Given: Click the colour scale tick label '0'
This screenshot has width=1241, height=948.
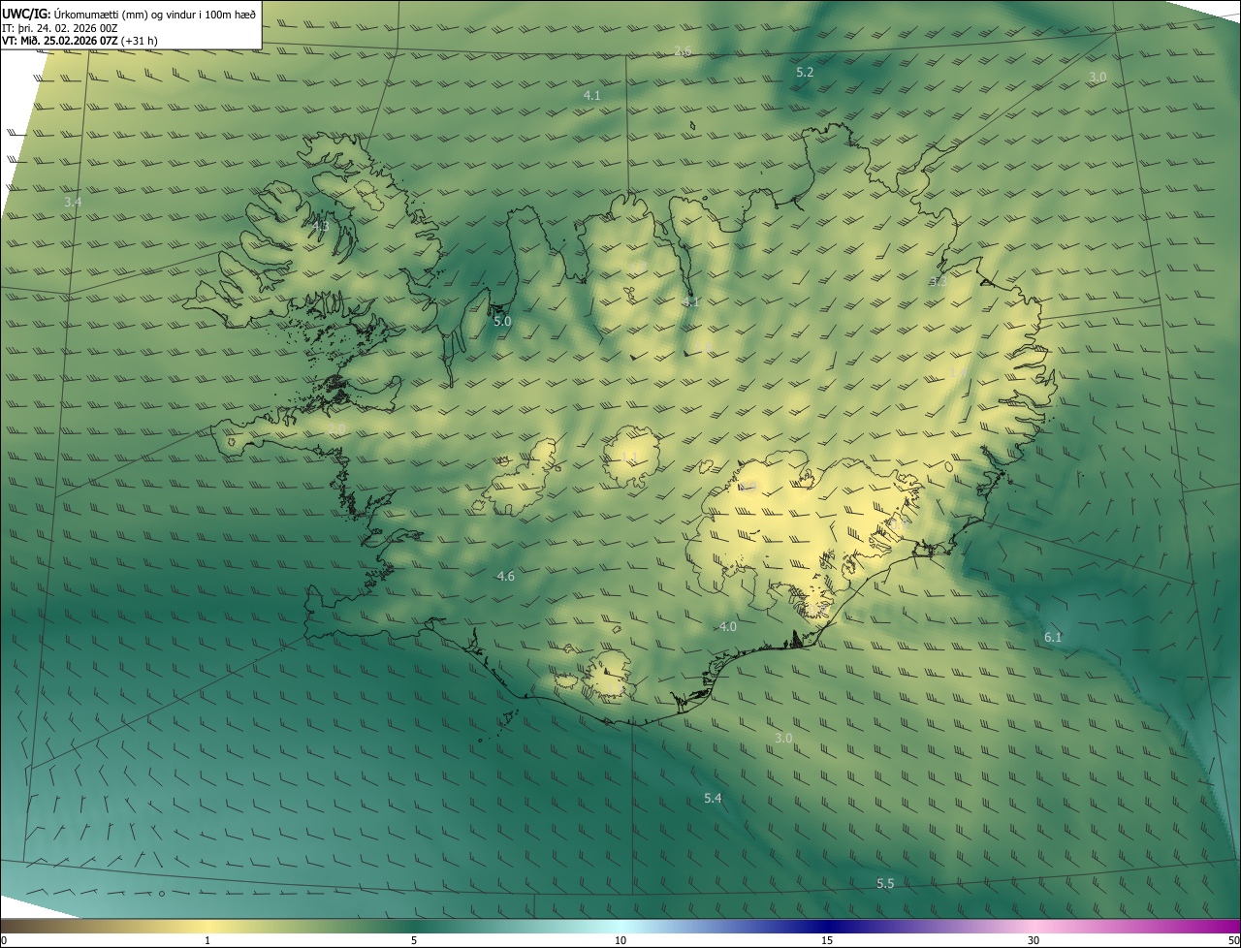Looking at the screenshot, I should click(4, 940).
